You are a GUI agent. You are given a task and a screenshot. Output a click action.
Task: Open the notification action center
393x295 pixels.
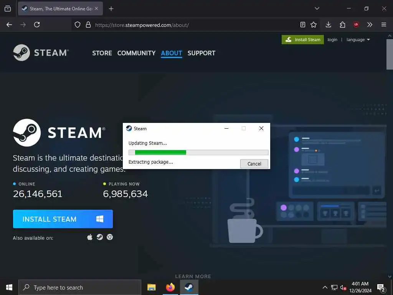381,288
